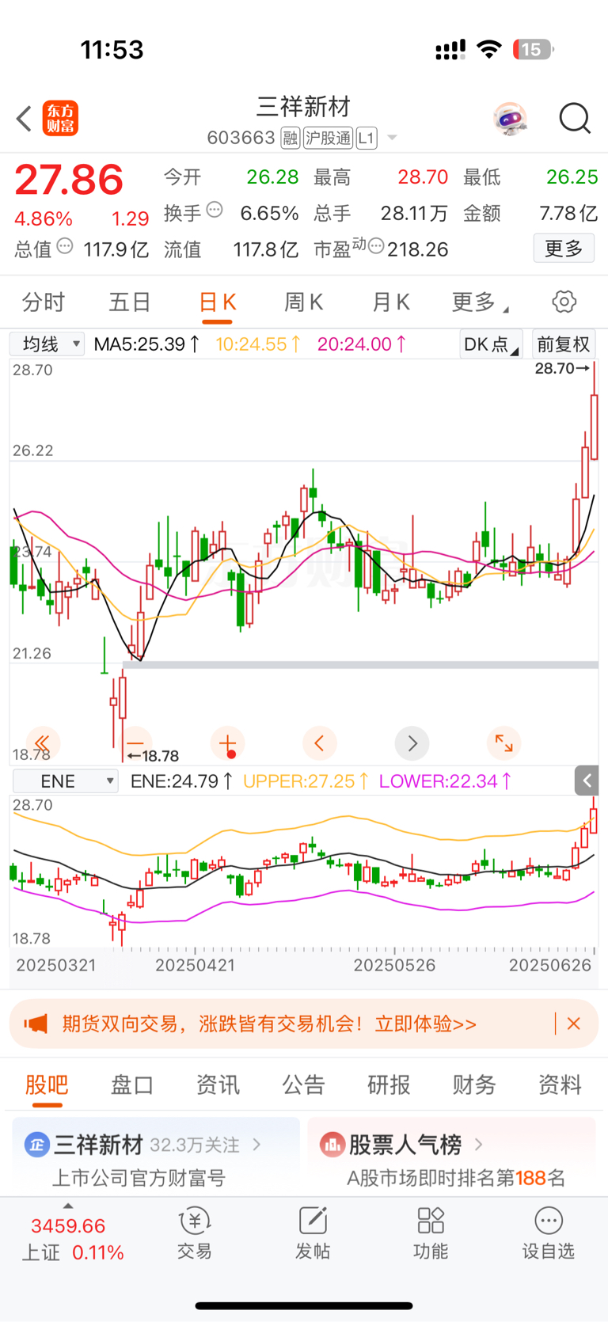The image size is (608, 1322).
Task: Switch to 资讯 tab
Action: click(218, 1085)
